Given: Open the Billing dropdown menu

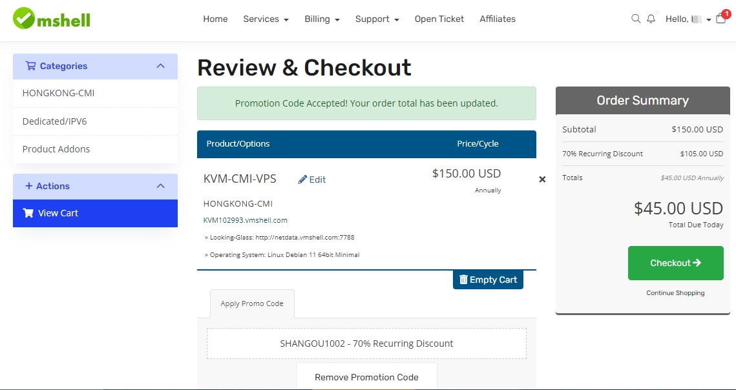Looking at the screenshot, I should point(322,19).
